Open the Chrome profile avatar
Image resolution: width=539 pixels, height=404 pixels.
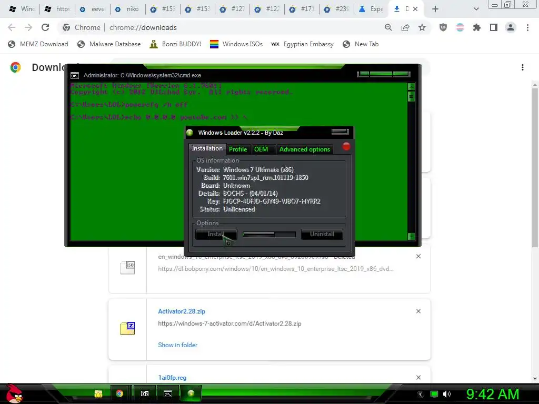[x=511, y=27]
